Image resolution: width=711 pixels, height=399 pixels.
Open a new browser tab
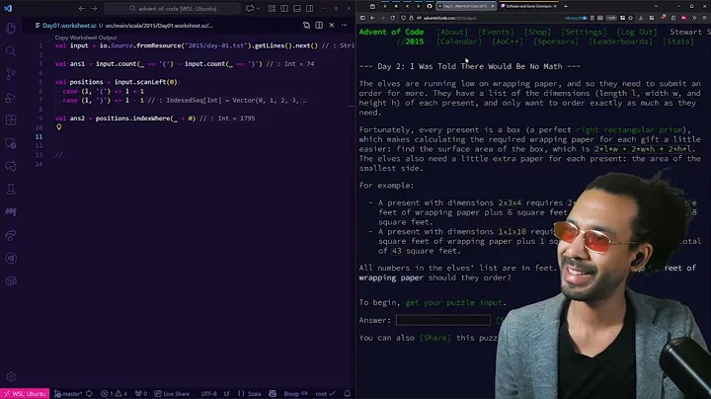pyautogui.click(x=566, y=6)
